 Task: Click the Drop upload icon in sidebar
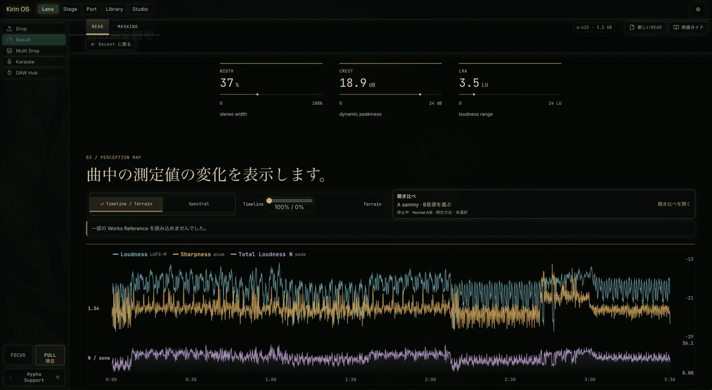point(9,29)
